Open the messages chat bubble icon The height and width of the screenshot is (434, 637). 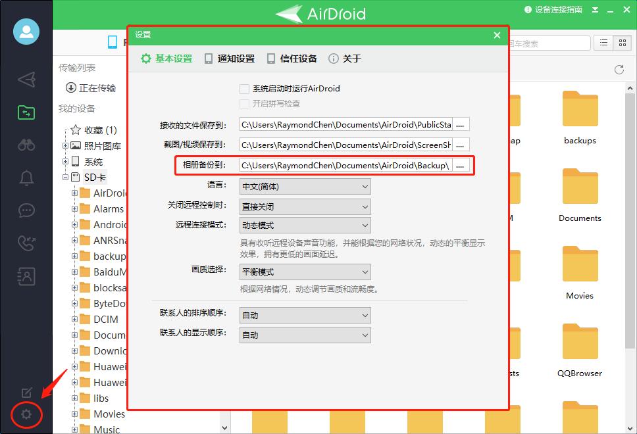(26, 210)
